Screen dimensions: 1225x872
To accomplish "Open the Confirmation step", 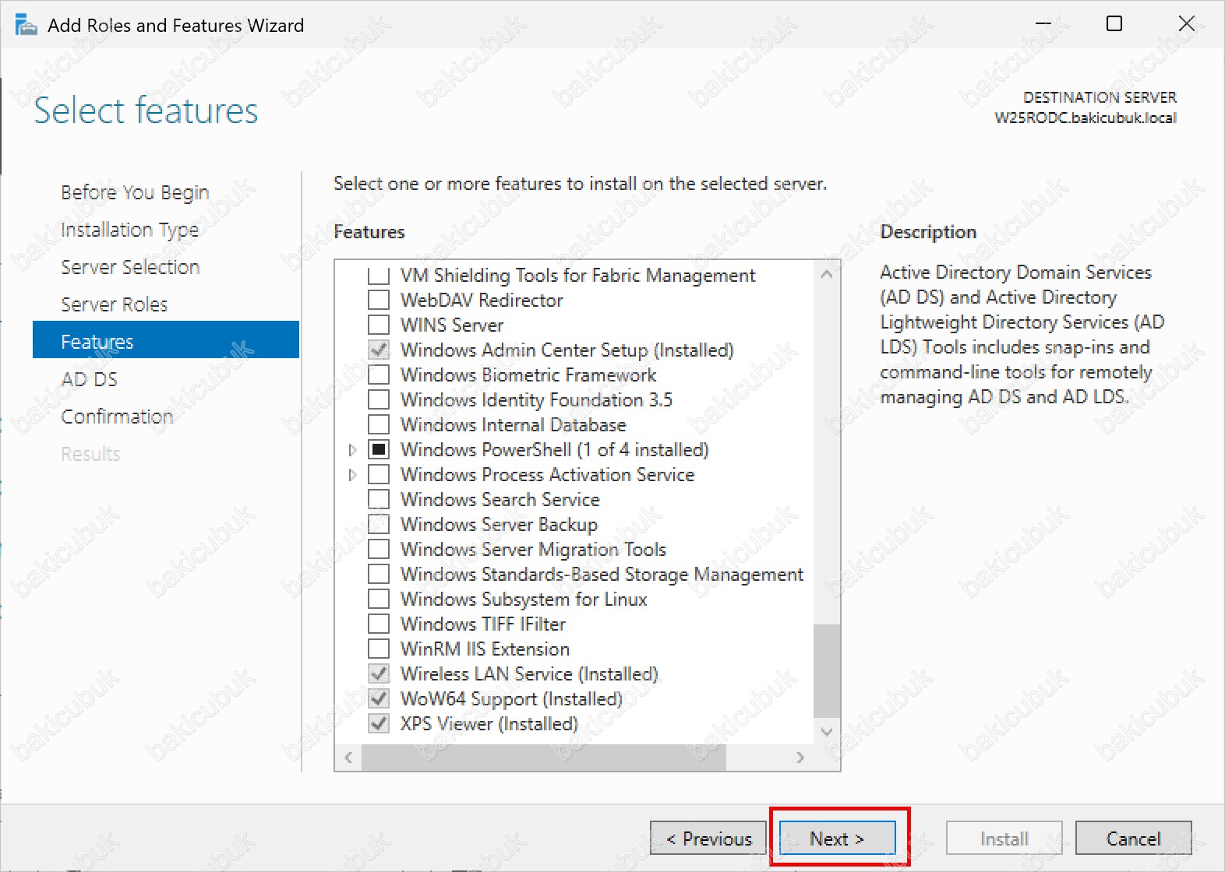I will pos(117,417).
